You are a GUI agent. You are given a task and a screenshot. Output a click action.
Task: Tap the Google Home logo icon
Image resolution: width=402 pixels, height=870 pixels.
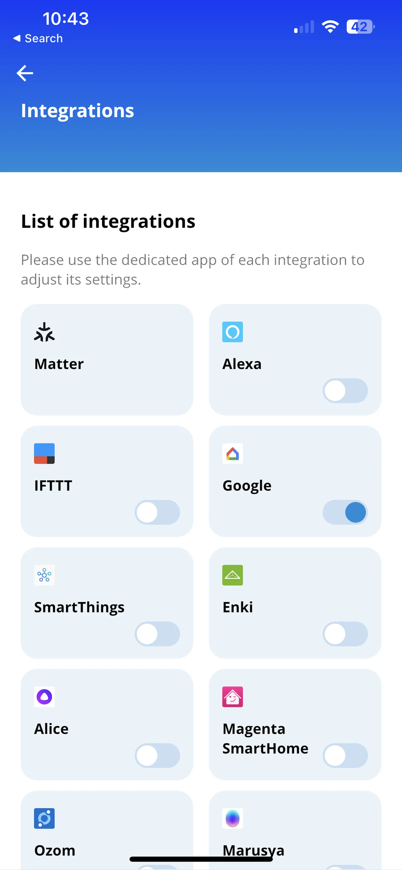coord(233,454)
